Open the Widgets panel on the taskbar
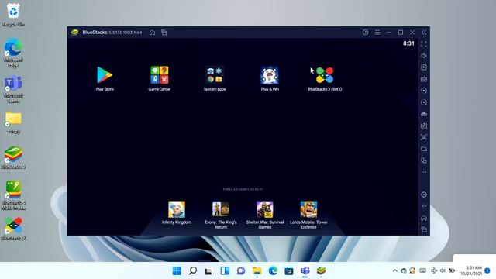Viewport: 496px width, 279px height. pyautogui.click(x=225, y=270)
